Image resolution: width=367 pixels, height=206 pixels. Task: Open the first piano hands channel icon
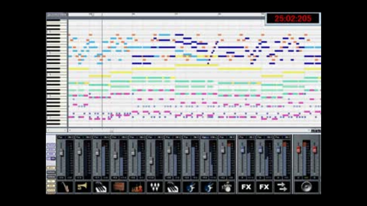101,187
